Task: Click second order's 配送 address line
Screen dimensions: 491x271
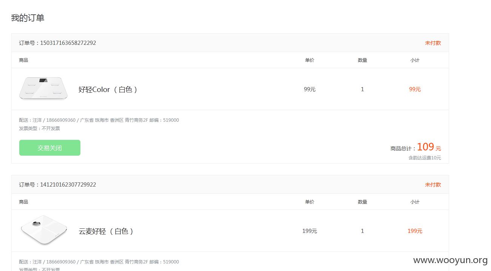Action: click(99, 262)
